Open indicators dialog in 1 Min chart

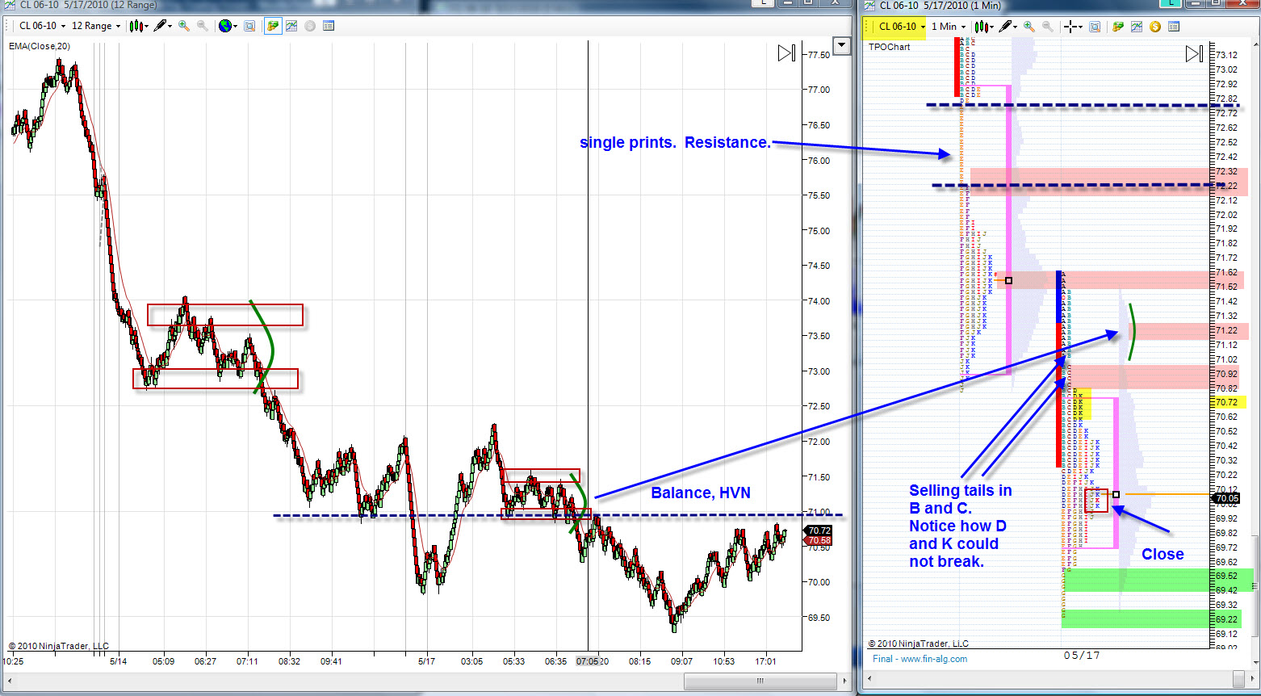1137,27
